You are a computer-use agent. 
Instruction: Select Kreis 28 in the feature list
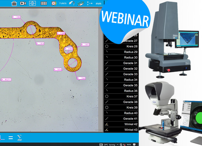(121, 46)
